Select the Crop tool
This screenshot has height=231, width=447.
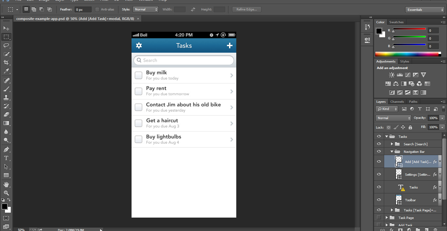(7, 62)
